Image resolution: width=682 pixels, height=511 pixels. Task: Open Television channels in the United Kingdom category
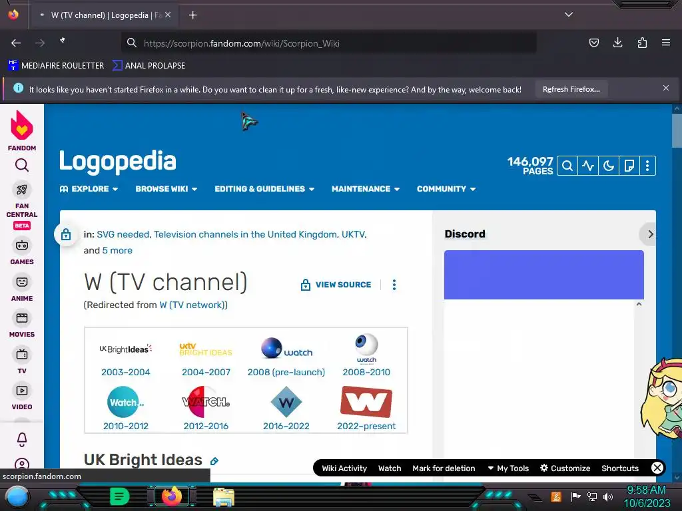pyautogui.click(x=245, y=235)
